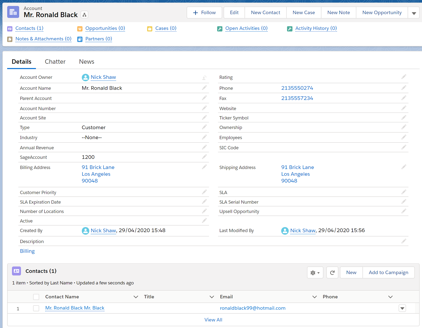Edit the Rating field using the pencil icon
This screenshot has width=422, height=328.
[404, 77]
